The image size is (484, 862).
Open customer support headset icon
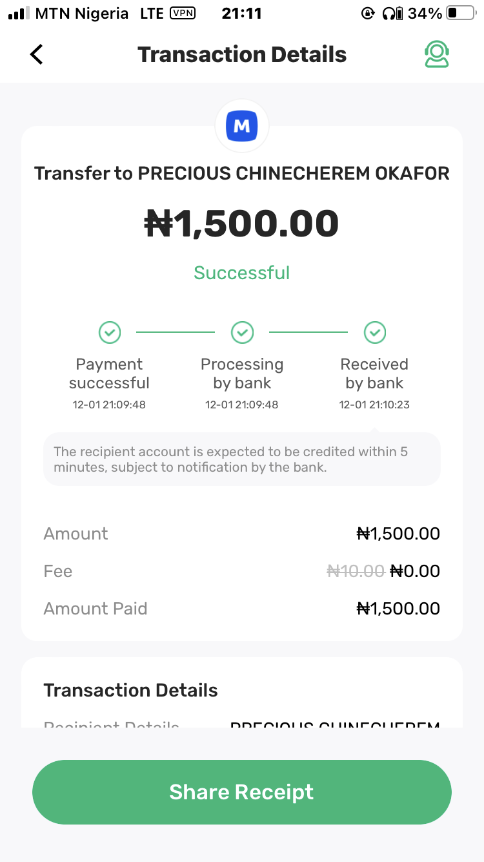pyautogui.click(x=437, y=55)
